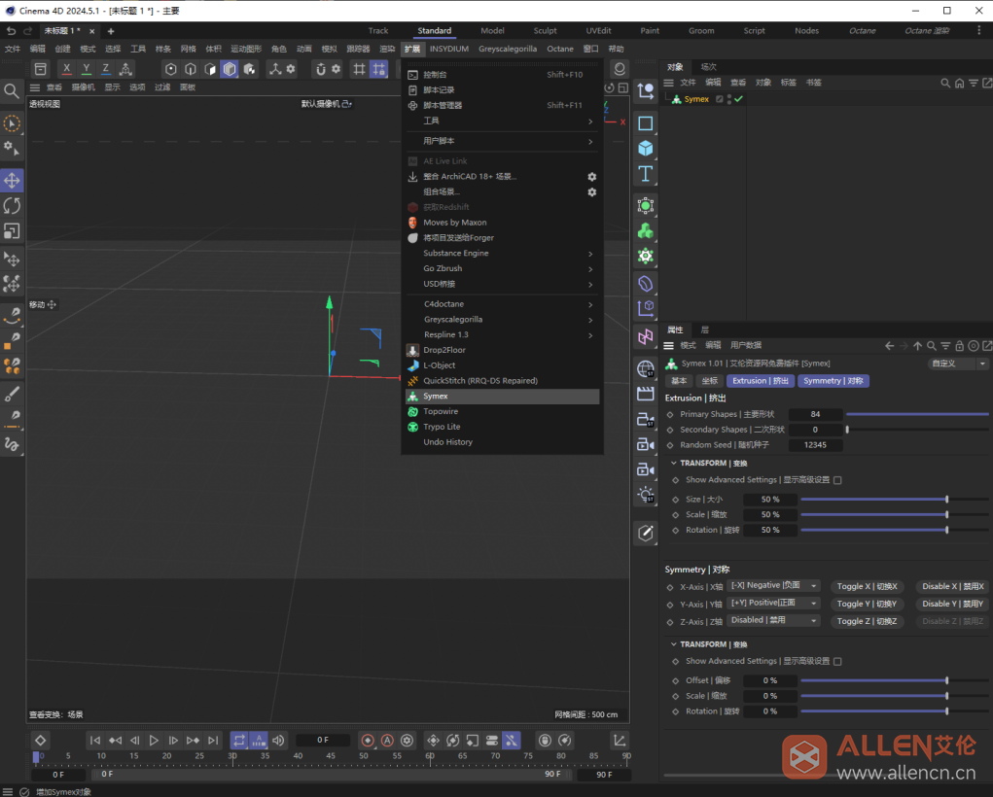Click the lock icon in Attribute Manager
Viewport: 993px width, 797px height.
point(959,346)
